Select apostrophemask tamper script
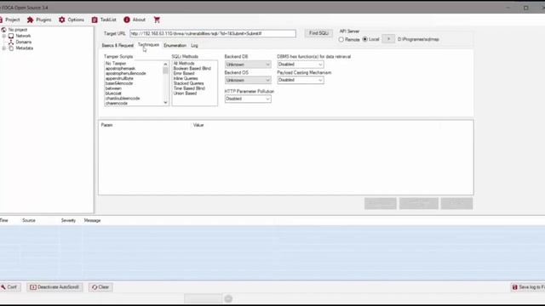545x306 pixels. click(x=120, y=68)
